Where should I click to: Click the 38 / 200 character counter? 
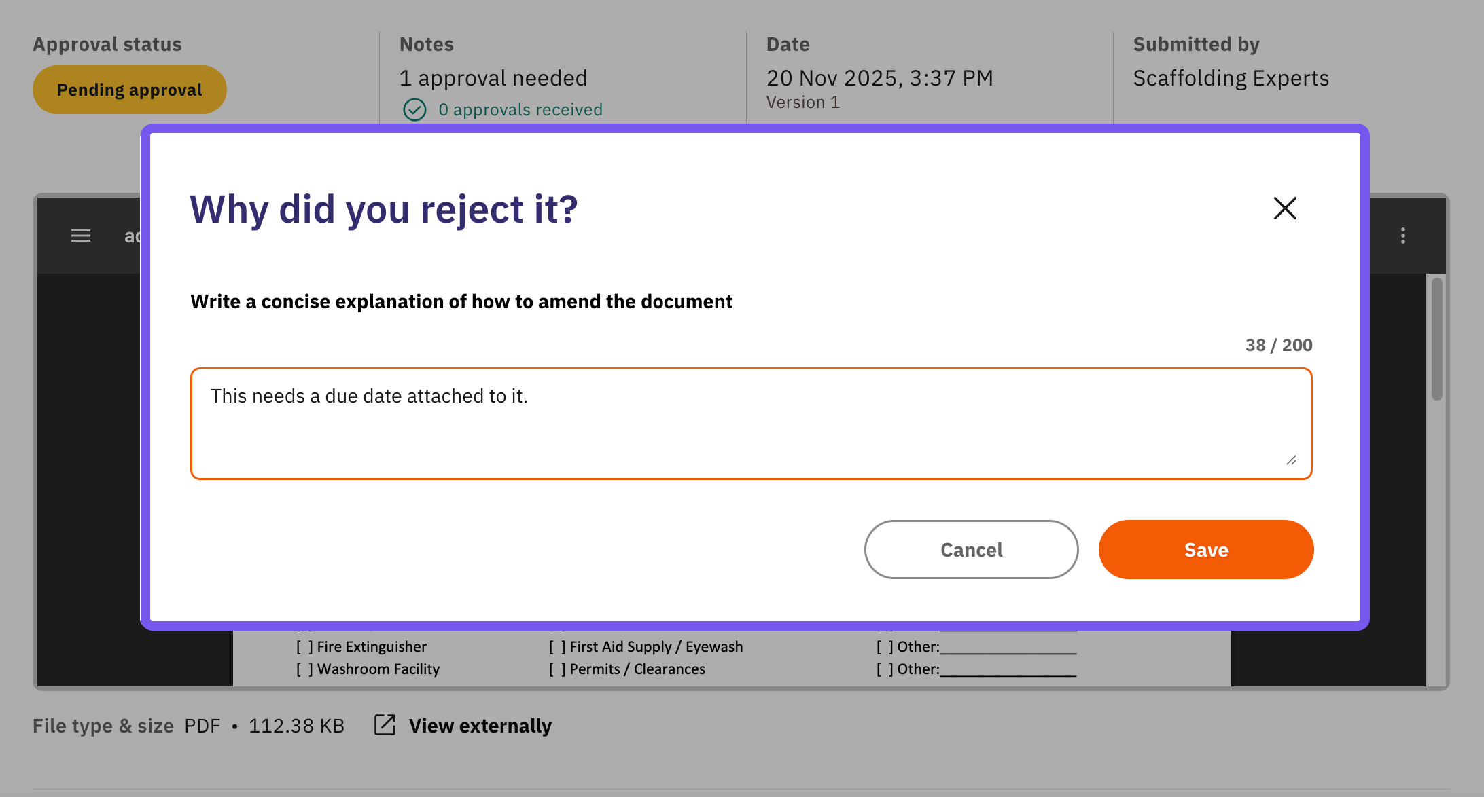pyautogui.click(x=1279, y=345)
